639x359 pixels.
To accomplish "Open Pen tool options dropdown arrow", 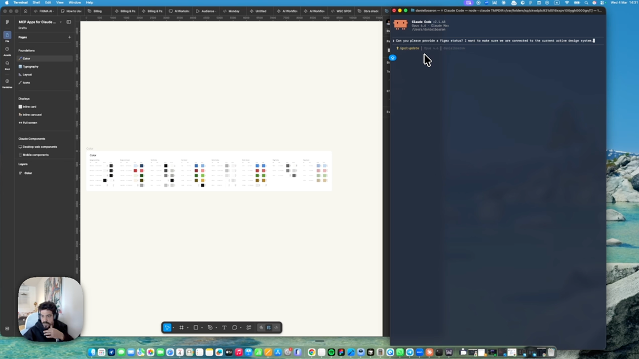I will (x=216, y=328).
